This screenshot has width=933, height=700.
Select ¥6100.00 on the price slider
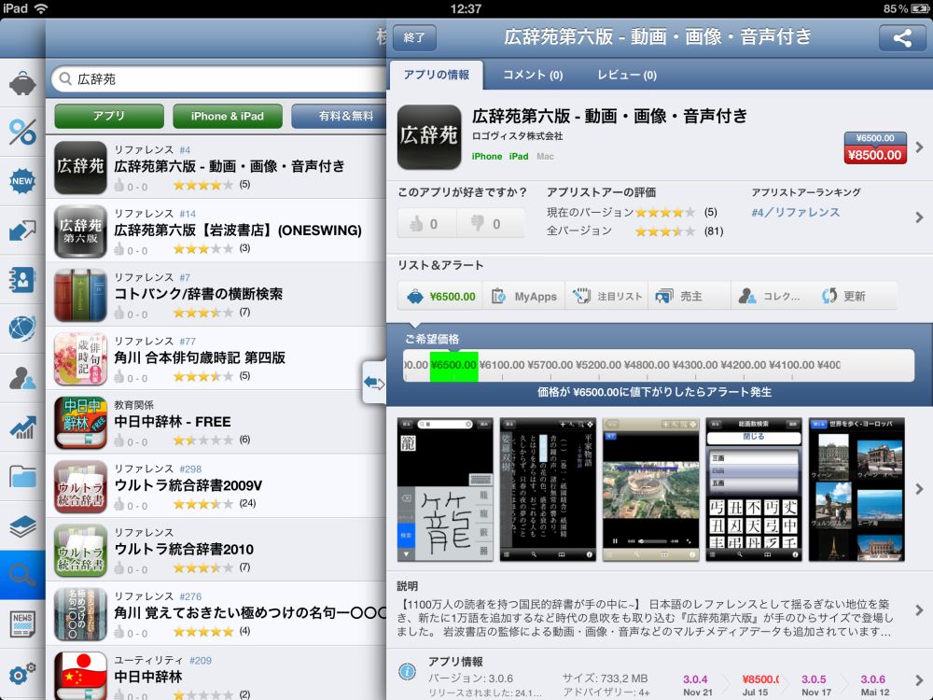pos(502,365)
